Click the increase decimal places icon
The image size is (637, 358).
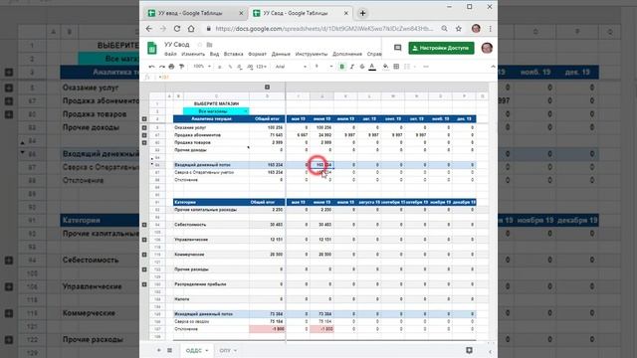pyautogui.click(x=250, y=67)
